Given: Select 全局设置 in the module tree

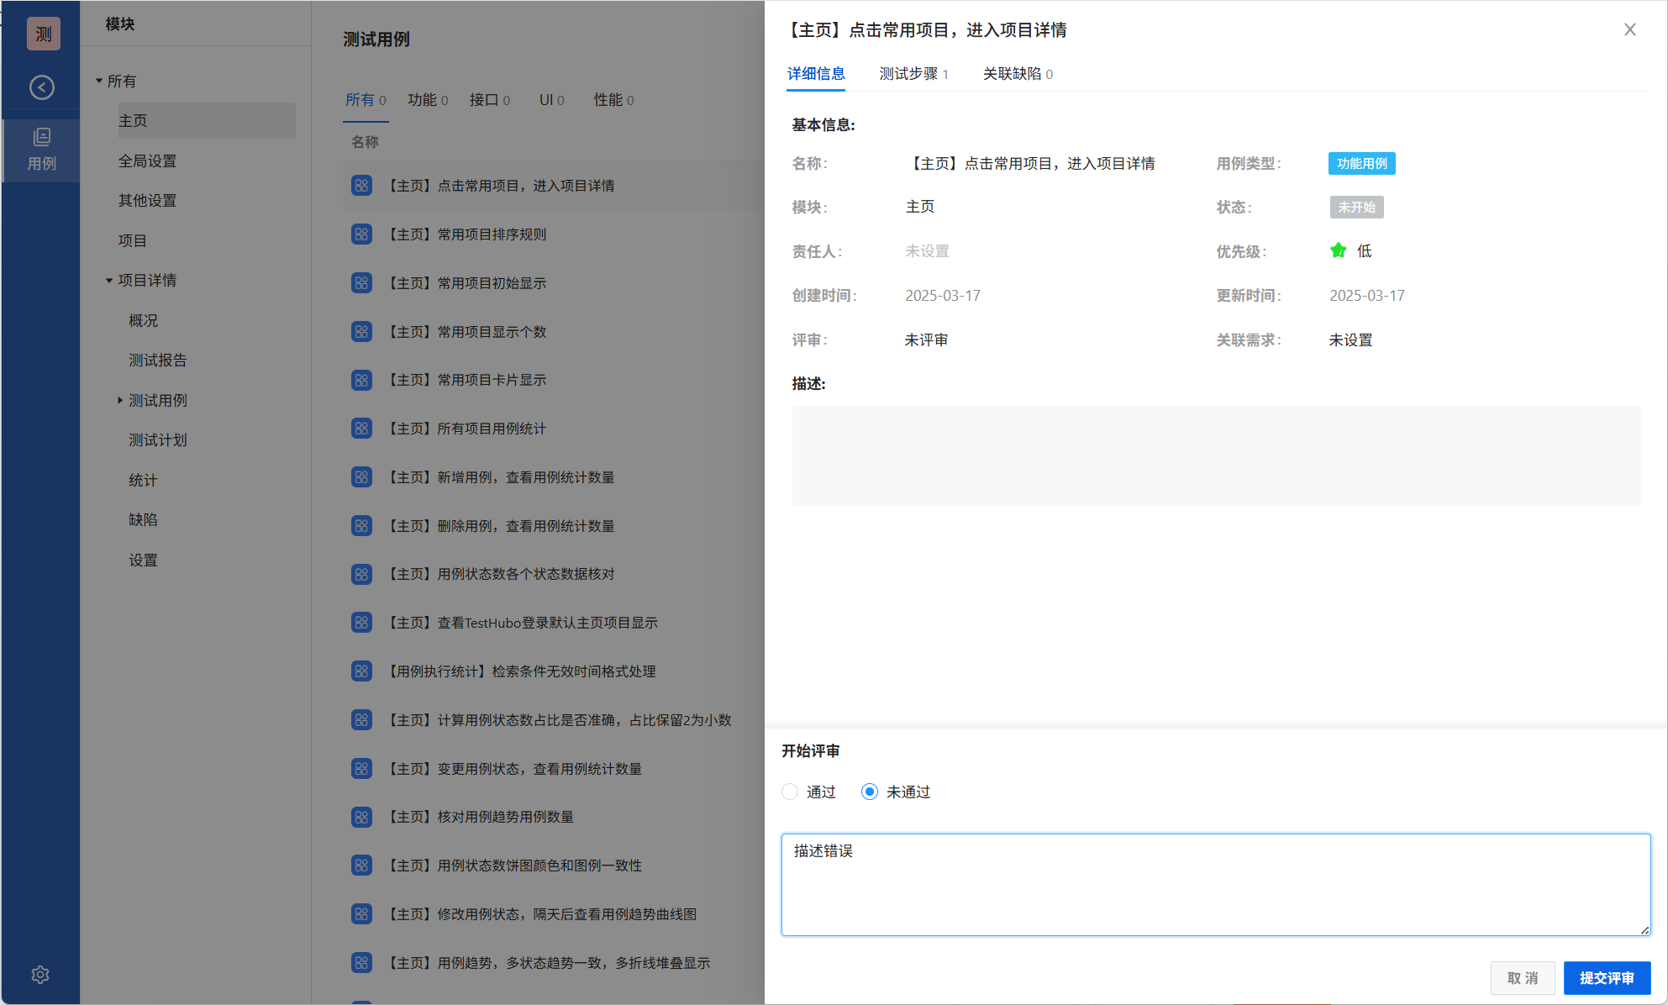Looking at the screenshot, I should (148, 160).
